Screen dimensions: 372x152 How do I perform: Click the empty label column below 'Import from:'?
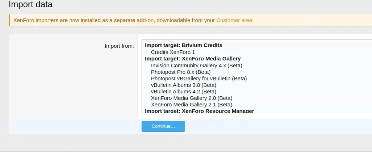[x=73, y=87]
